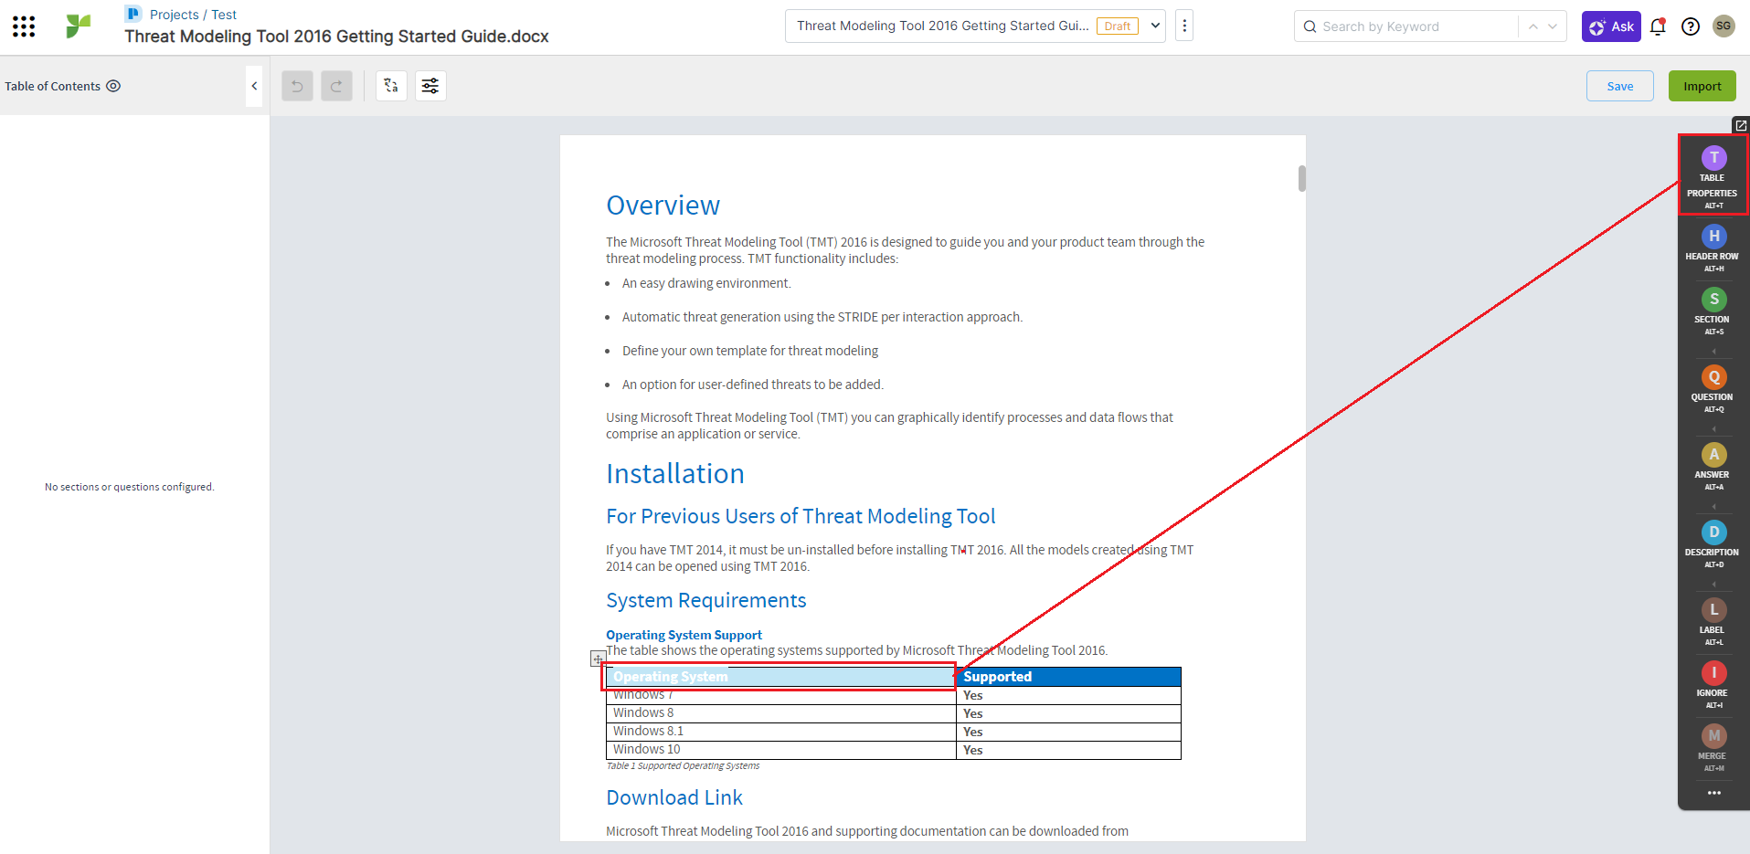Select the Merge tool
The width and height of the screenshot is (1750, 854).
tap(1713, 748)
